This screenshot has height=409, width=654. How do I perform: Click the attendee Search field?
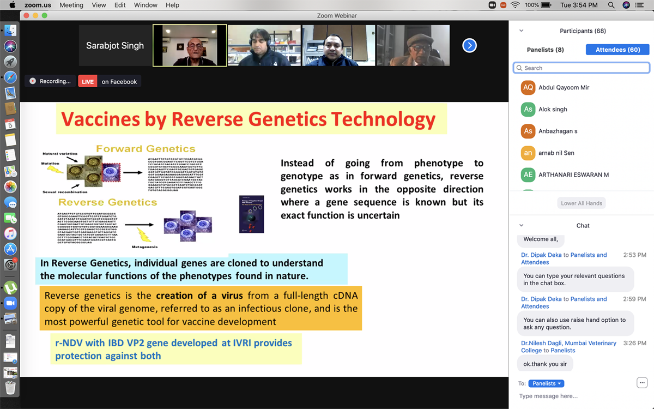[582, 68]
